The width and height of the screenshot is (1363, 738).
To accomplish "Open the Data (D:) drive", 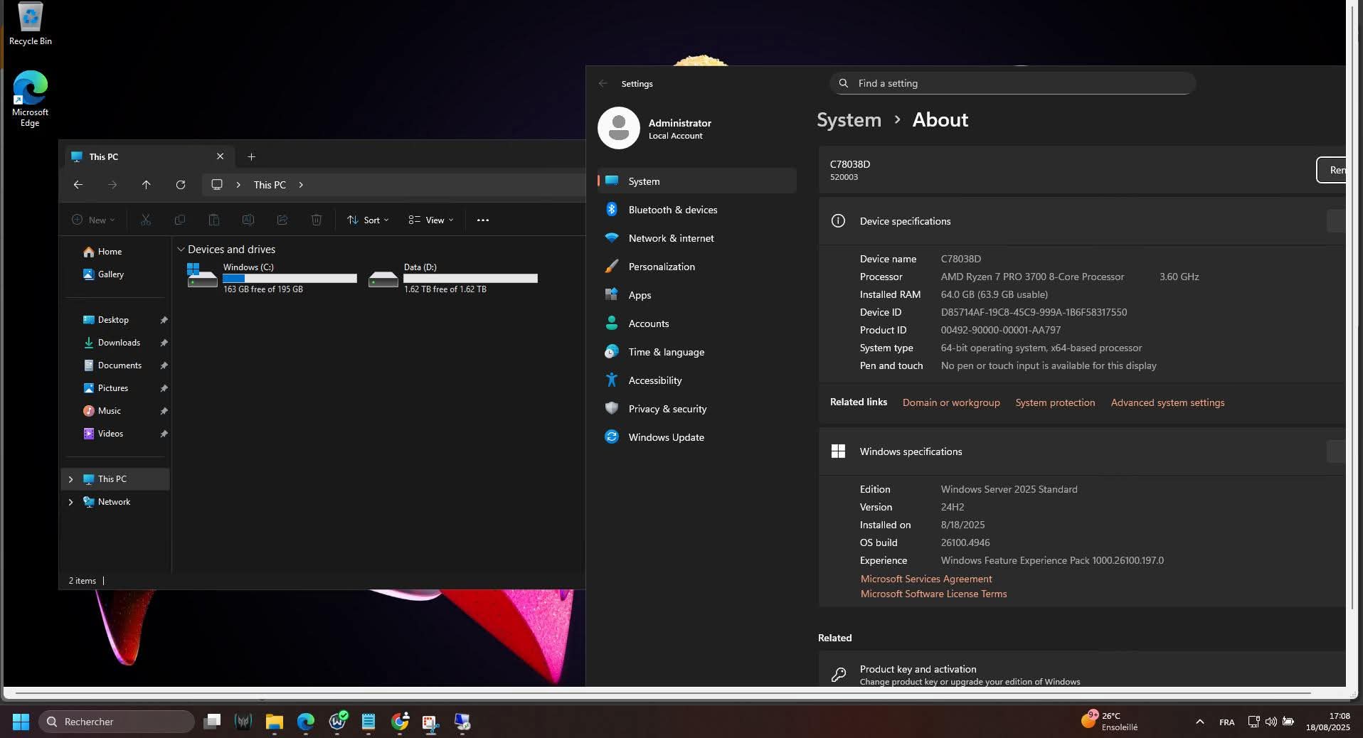I will click(452, 278).
